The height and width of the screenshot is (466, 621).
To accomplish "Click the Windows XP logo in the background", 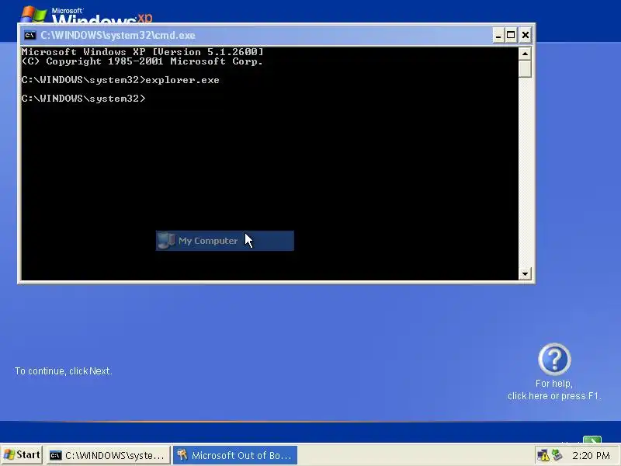I will coord(86,14).
